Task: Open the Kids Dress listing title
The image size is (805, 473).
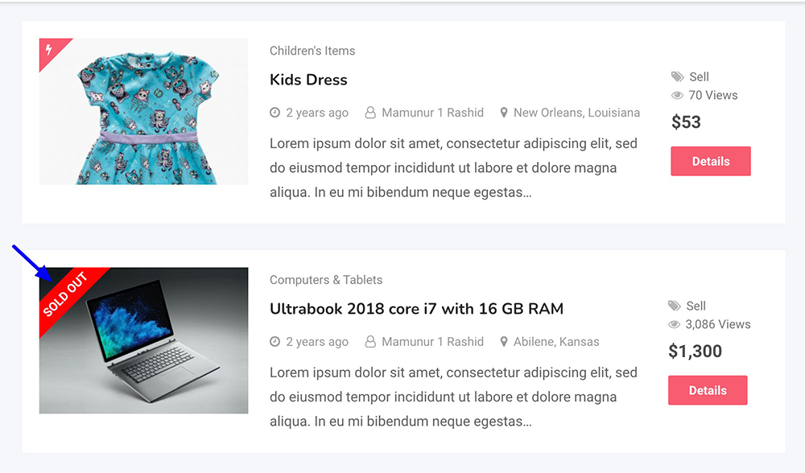Action: (x=308, y=80)
